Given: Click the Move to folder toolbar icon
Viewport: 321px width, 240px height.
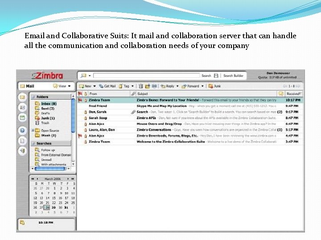Looking at the screenshot, I should click(x=148, y=86).
